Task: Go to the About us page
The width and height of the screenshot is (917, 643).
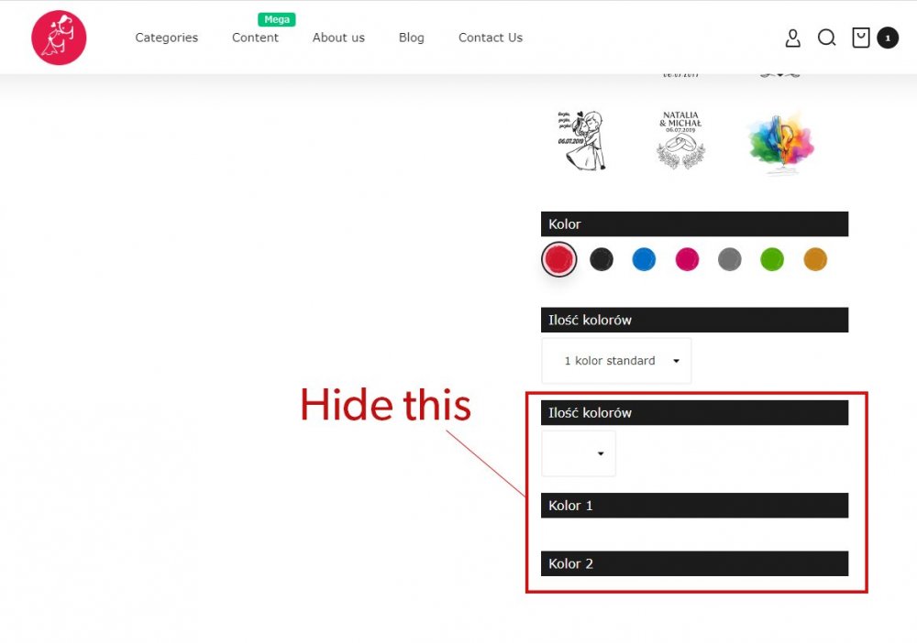Action: tap(338, 38)
